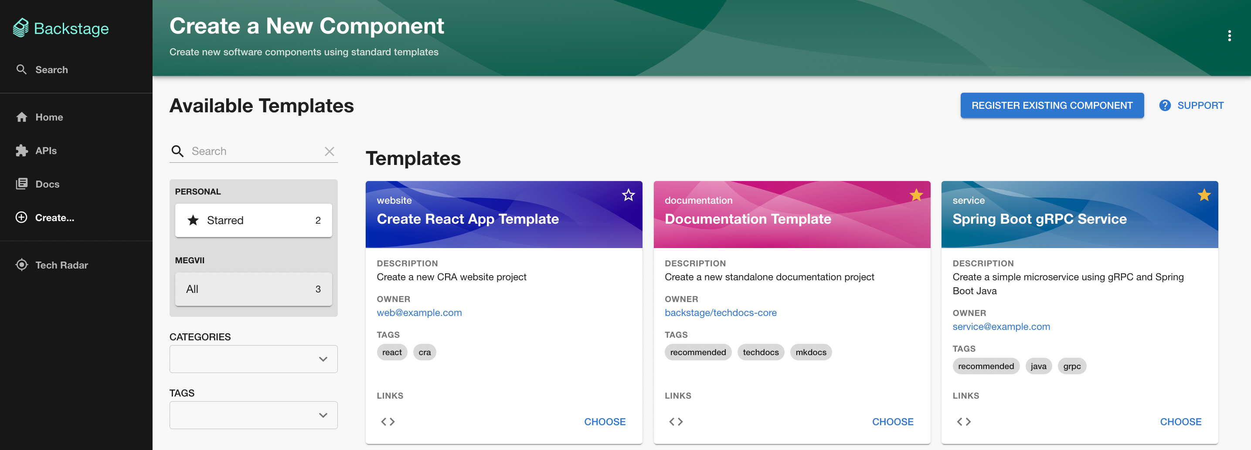Choose the Documentation Template
Image resolution: width=1251 pixels, height=450 pixels.
click(x=892, y=421)
